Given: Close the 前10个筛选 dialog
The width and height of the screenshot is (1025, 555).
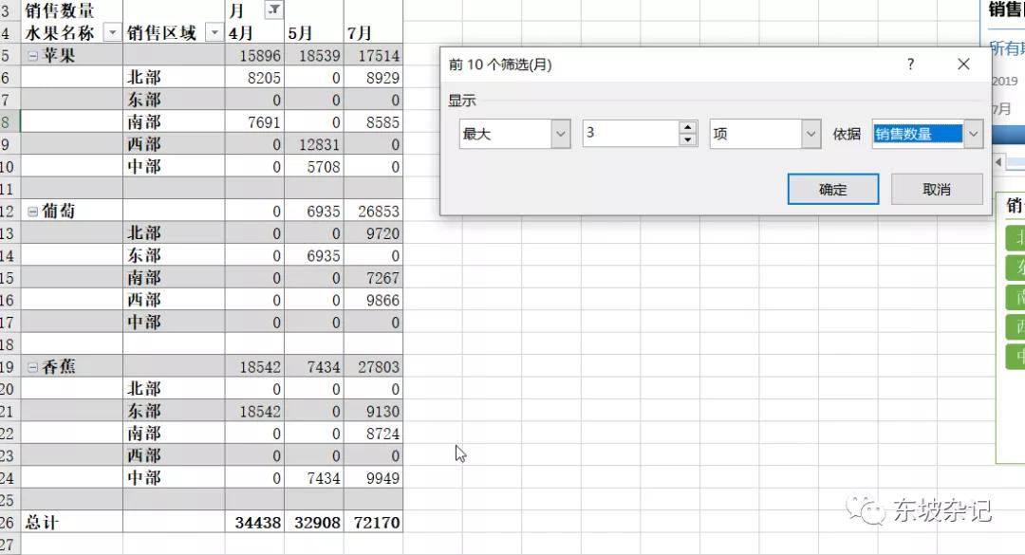Looking at the screenshot, I should (963, 65).
